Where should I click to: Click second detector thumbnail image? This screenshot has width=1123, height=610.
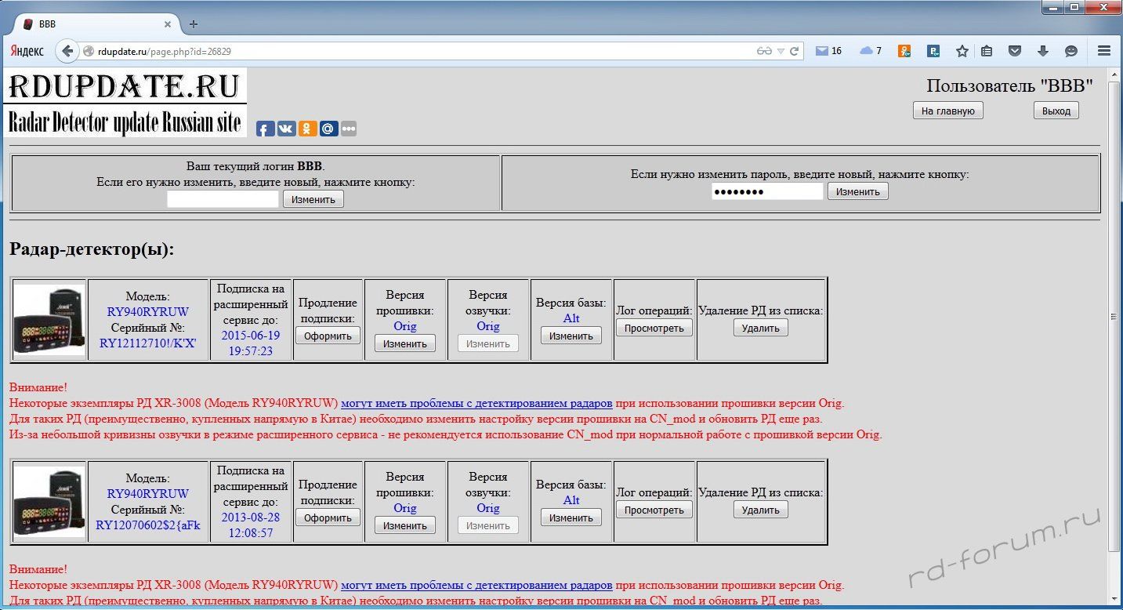pos(49,502)
